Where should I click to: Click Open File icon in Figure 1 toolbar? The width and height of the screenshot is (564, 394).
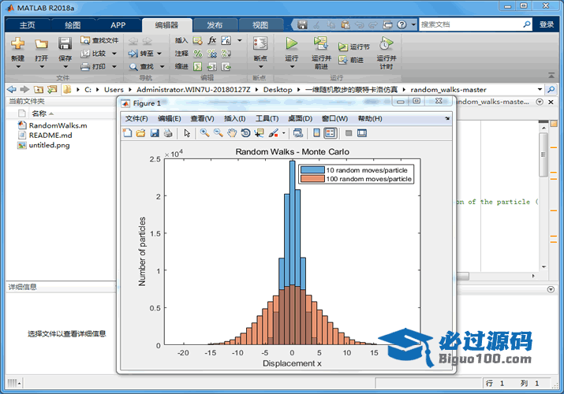(140, 133)
